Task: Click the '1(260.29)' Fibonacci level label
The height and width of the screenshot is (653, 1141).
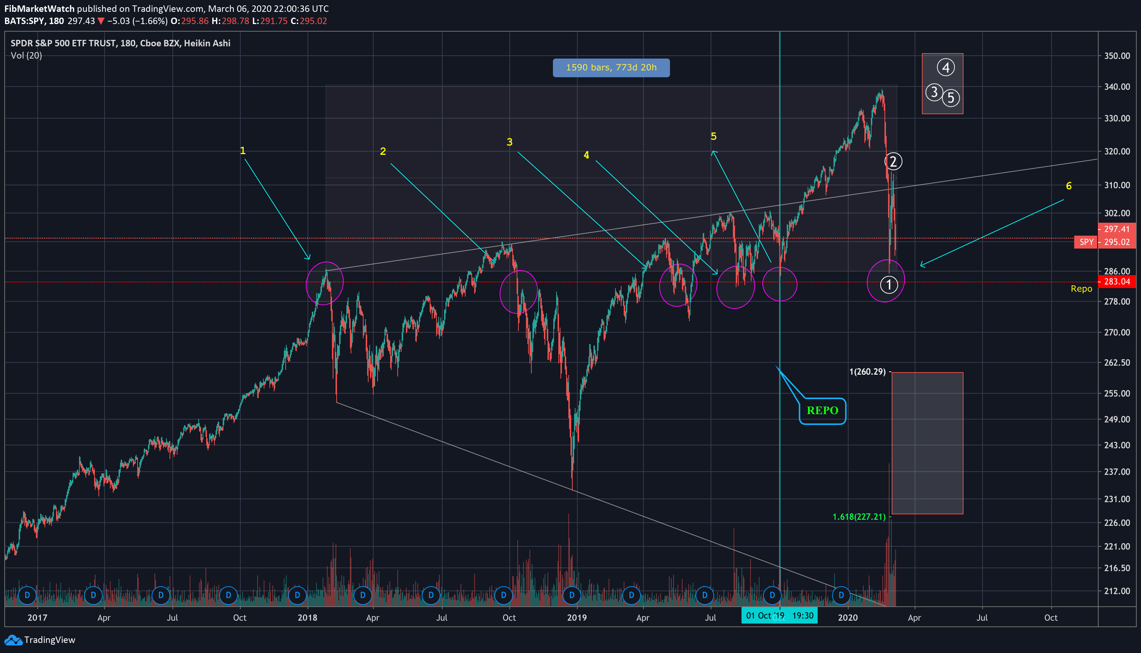Action: point(867,372)
